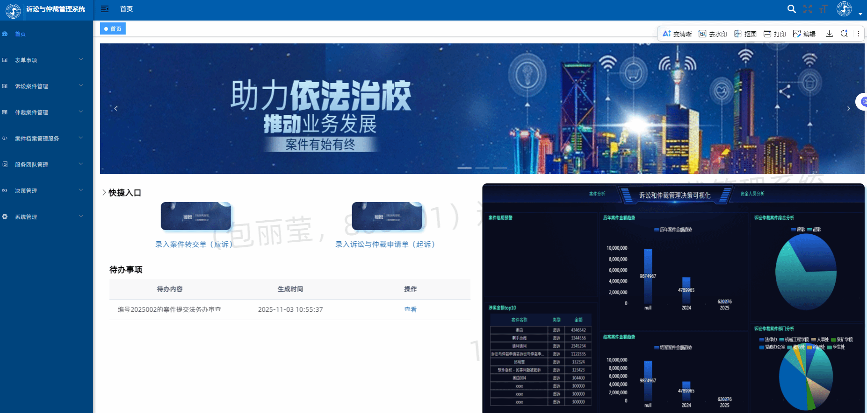Open 录入案件转交单（应诉） quick entry link

tap(194, 244)
